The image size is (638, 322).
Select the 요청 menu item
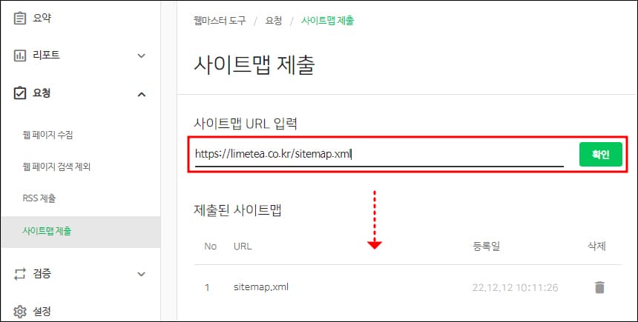click(x=42, y=93)
